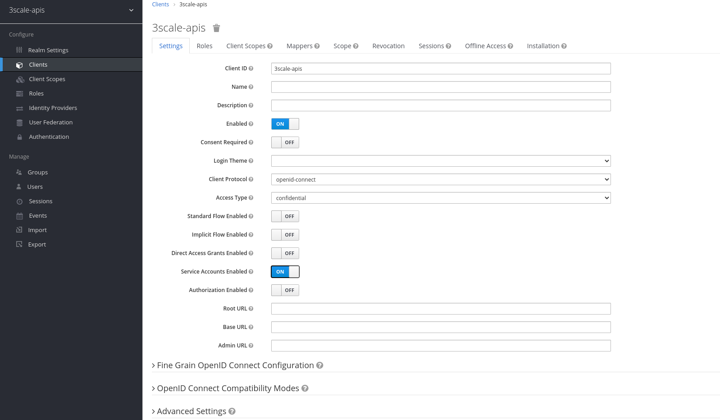The height and width of the screenshot is (420, 720).
Task: Show help icon for Fine Grain OpenID Configuration
Action: coord(320,365)
